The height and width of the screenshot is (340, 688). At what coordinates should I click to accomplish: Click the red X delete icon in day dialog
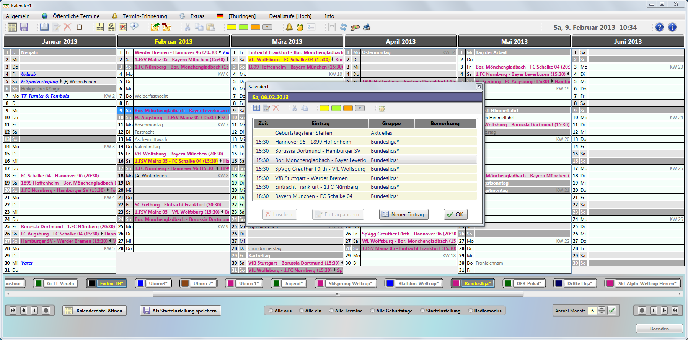point(276,108)
